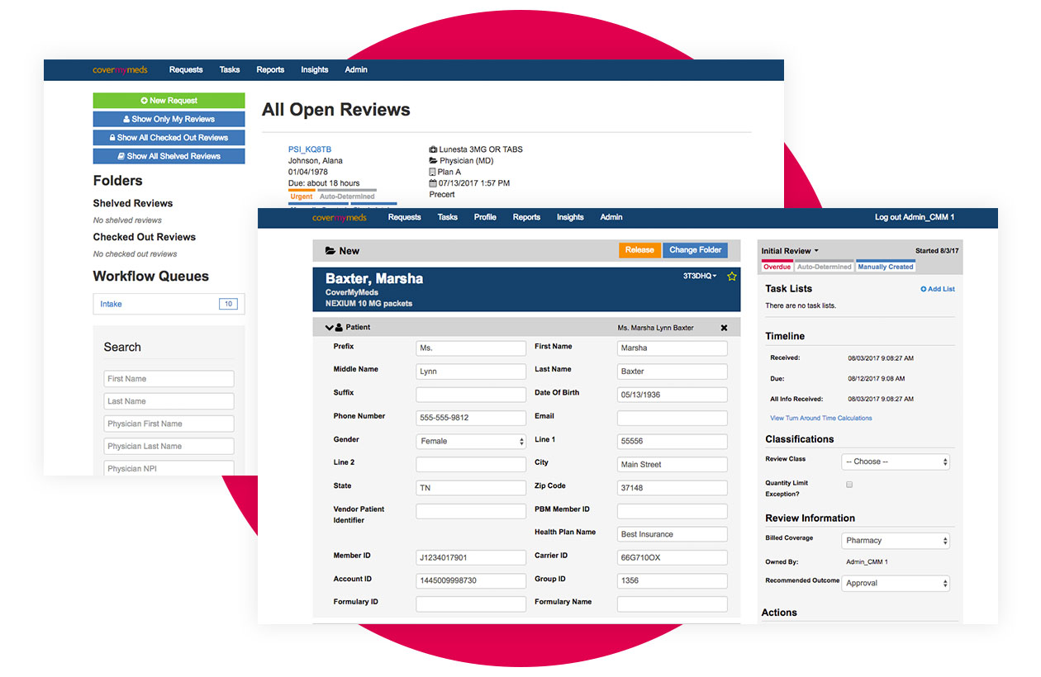The height and width of the screenshot is (677, 1041).
Task: Click calendar icon beside 07/13/2017 1:57 PM
Action: 433,183
